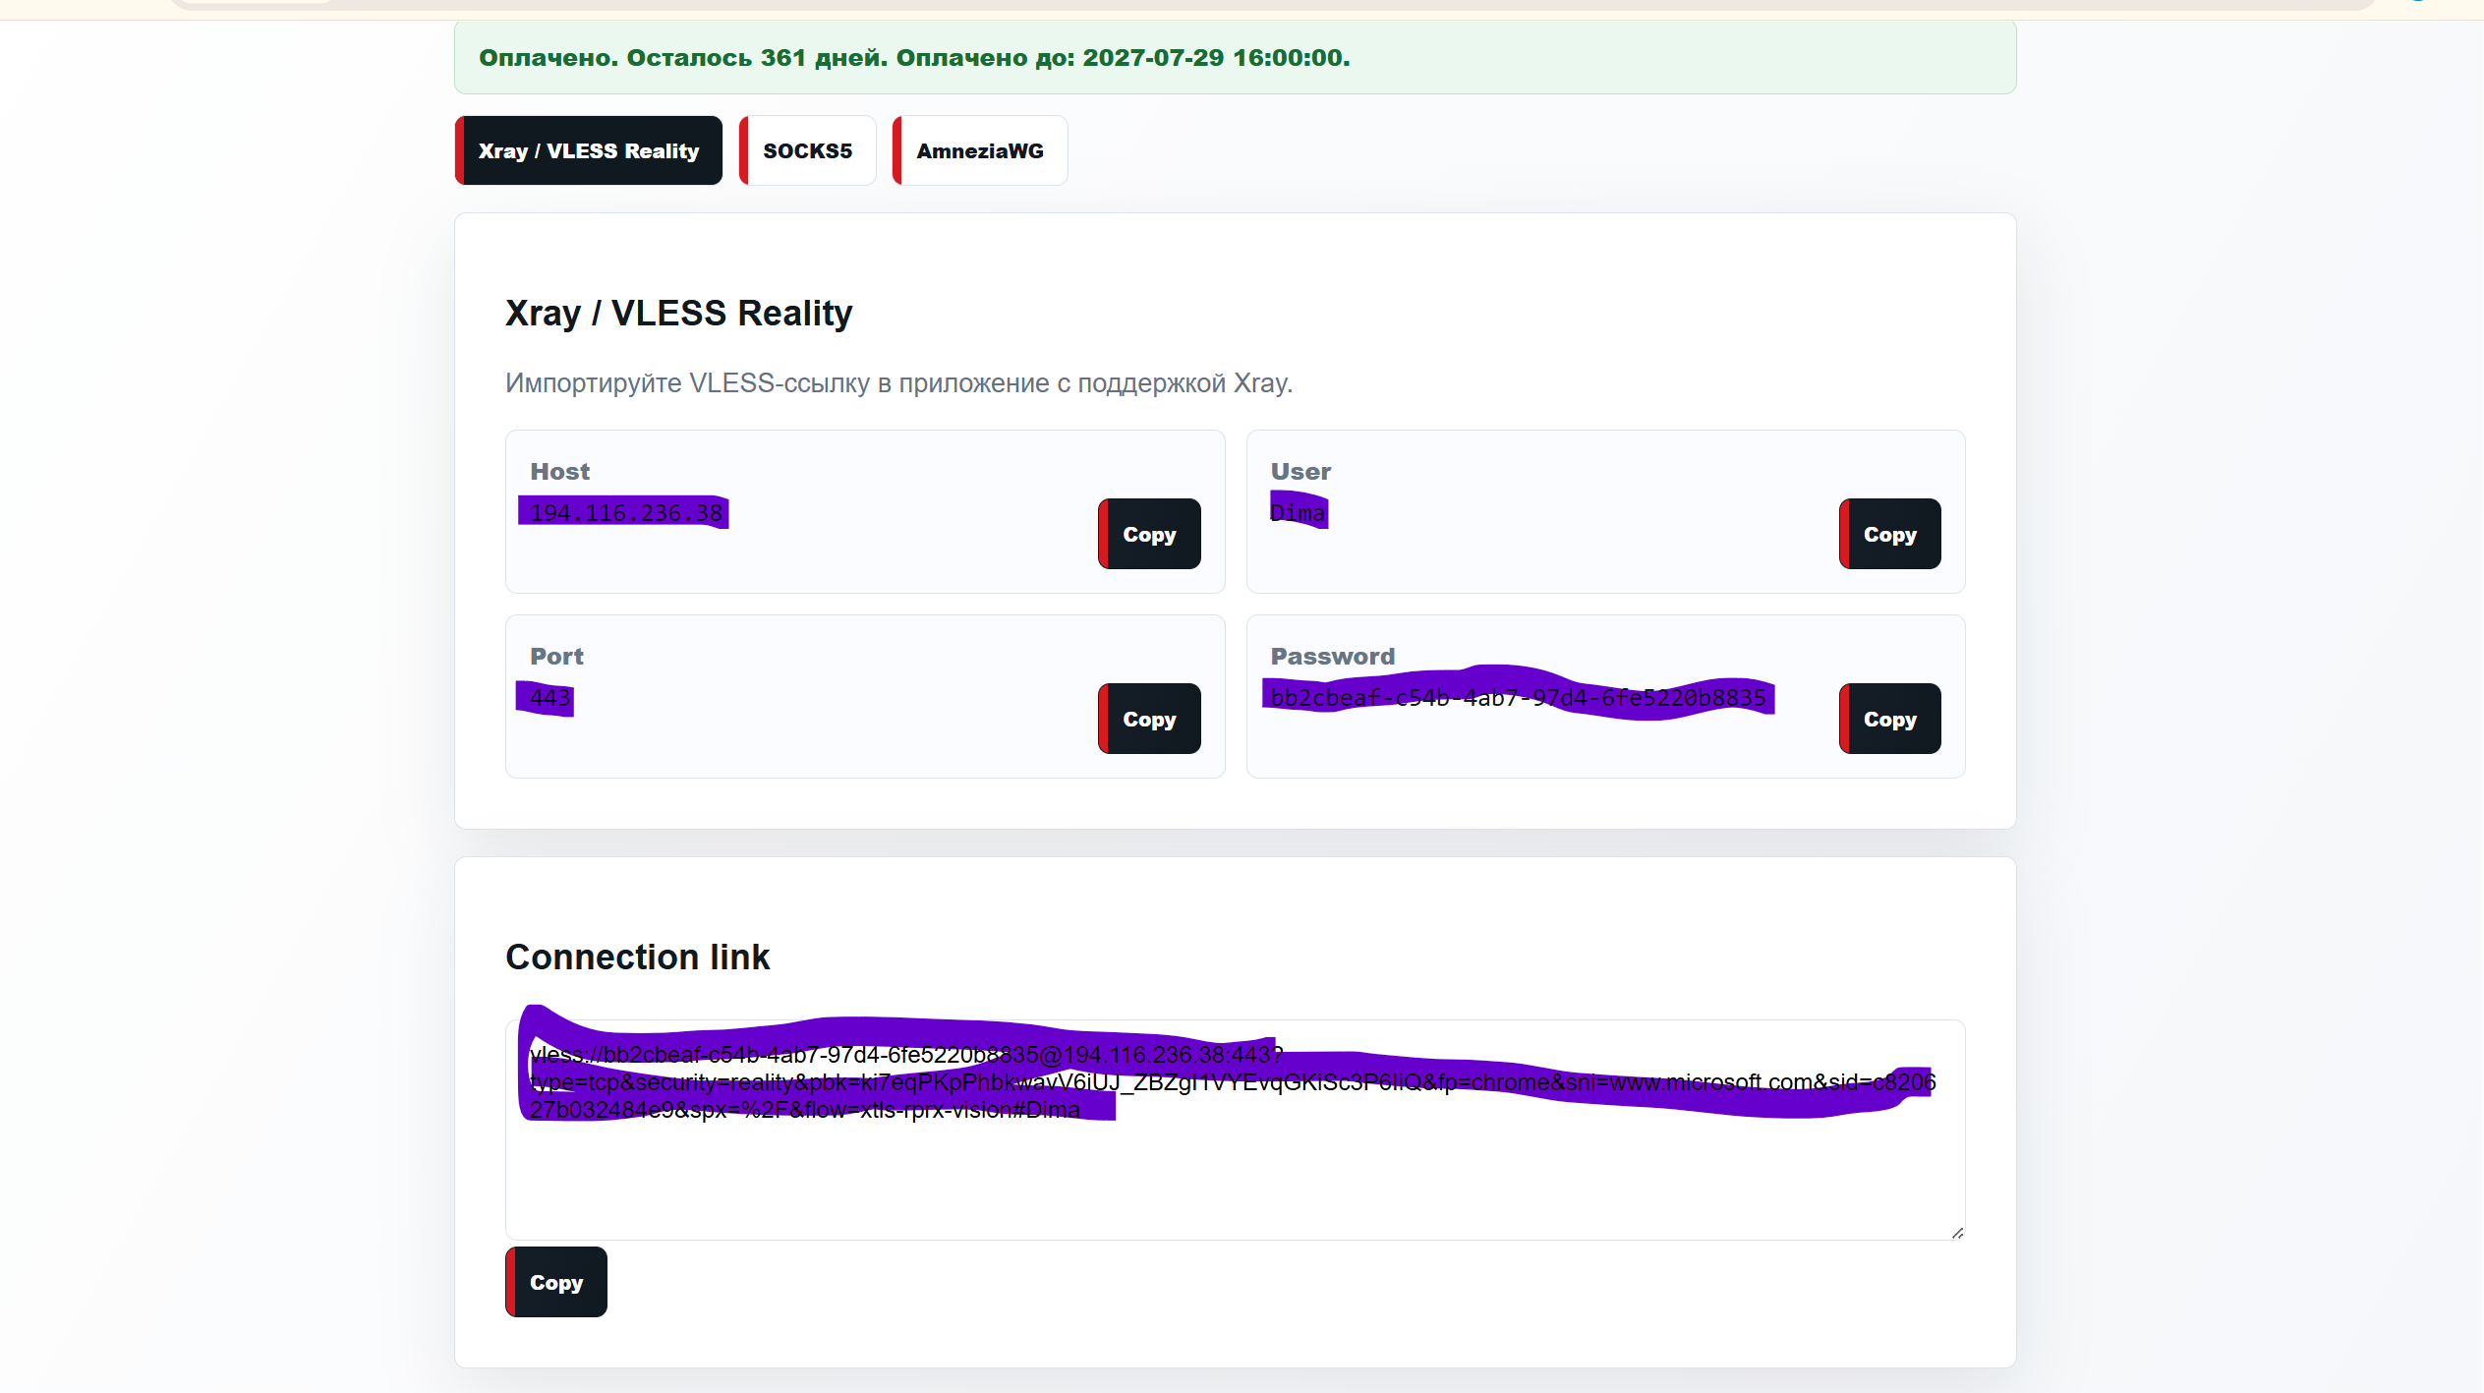The height and width of the screenshot is (1393, 2484).
Task: Click the Port field label
Action: (x=556, y=657)
